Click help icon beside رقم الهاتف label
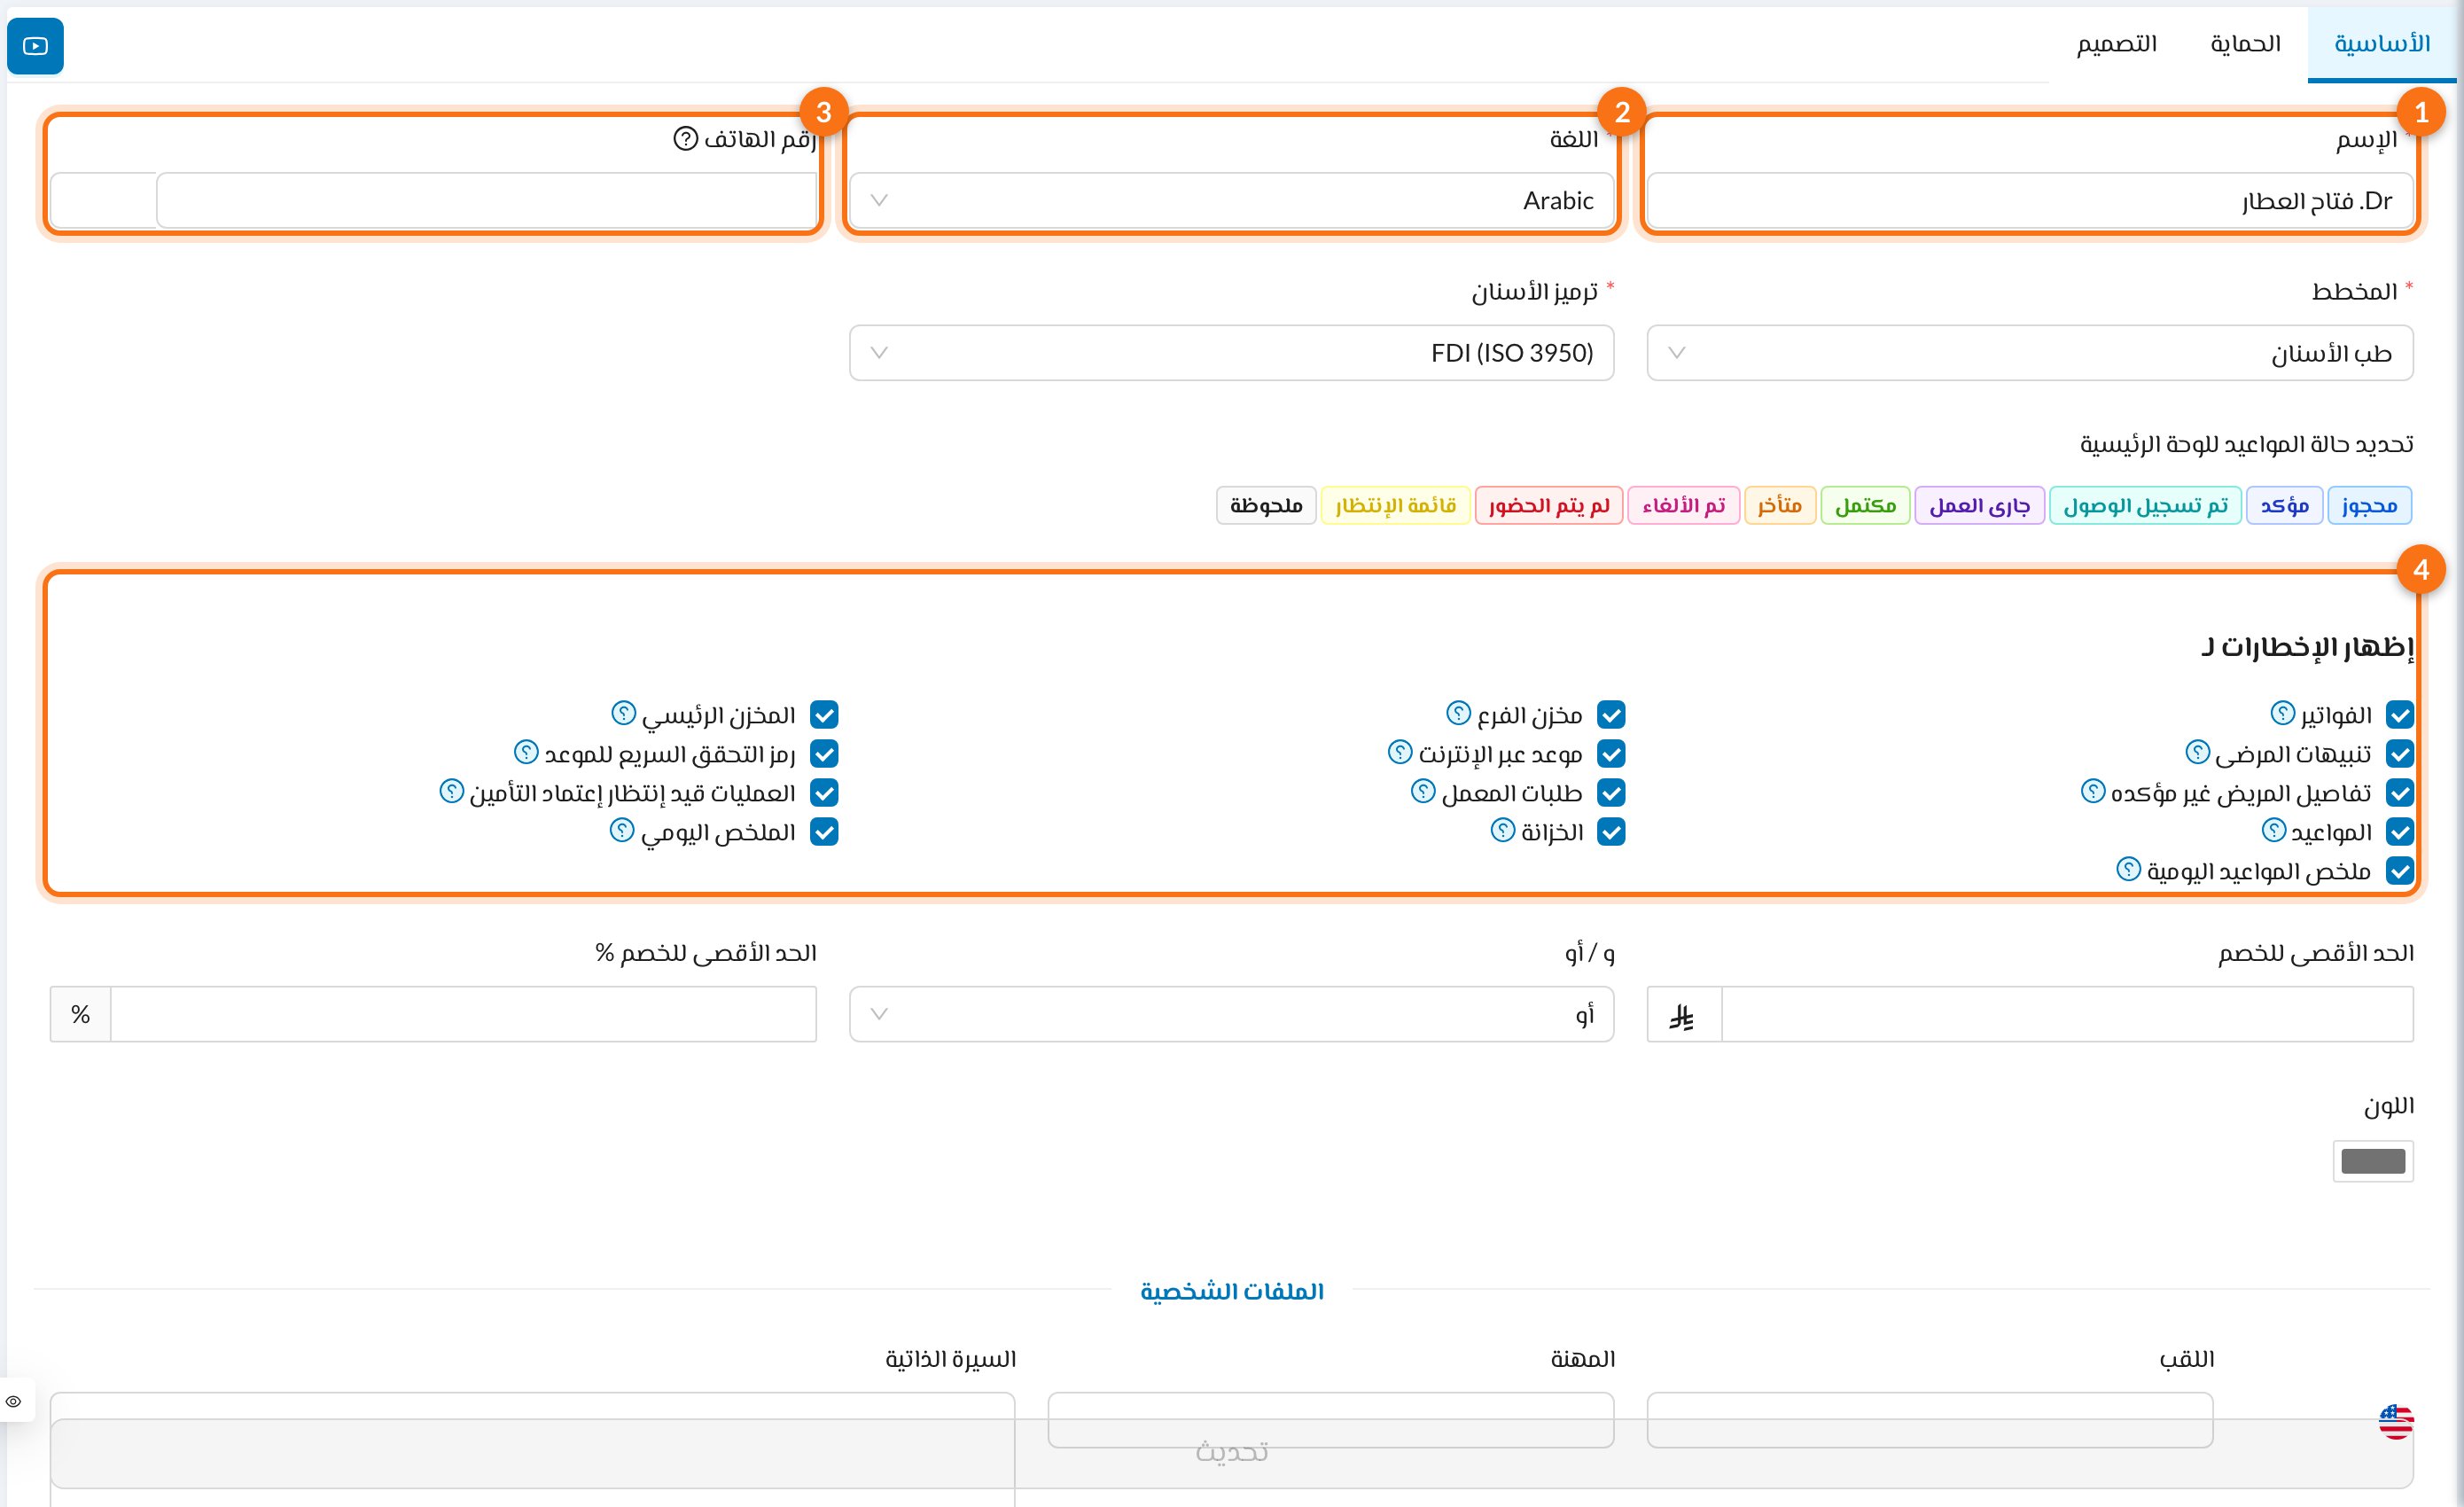This screenshot has width=2464, height=1507. (x=685, y=139)
